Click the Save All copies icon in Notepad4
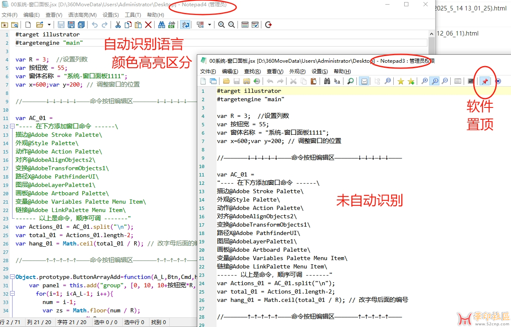Screen dimensions: 511x327 coord(81,25)
